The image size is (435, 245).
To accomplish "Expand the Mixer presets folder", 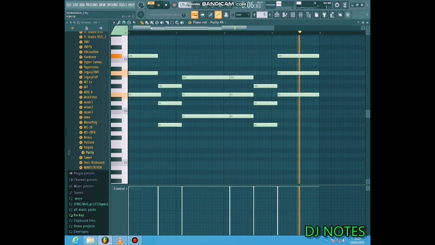I will coord(84,186).
